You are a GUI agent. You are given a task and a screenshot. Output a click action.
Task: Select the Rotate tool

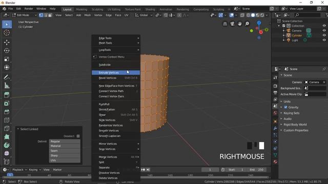pyautogui.click(x=7, y=51)
